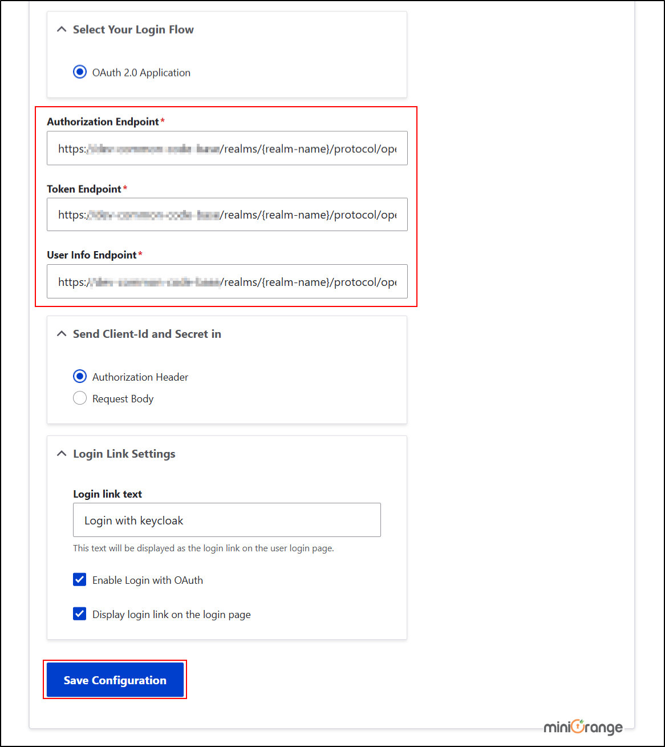665x747 pixels.
Task: Select the OAuth 2.0 Application radio button
Action: click(80, 72)
